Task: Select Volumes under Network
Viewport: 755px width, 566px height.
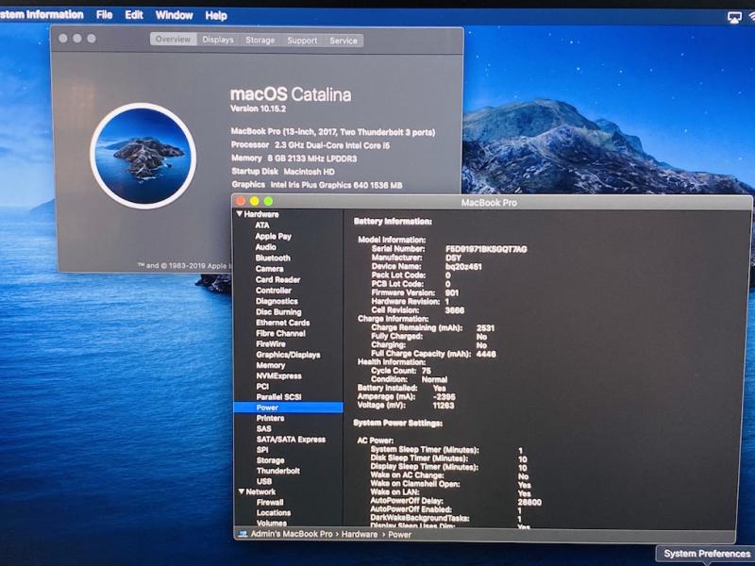Action: [x=272, y=523]
